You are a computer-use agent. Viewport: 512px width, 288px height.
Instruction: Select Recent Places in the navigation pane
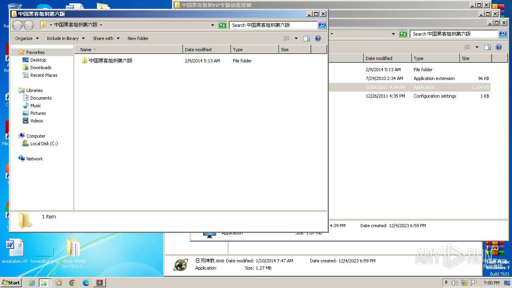click(44, 75)
